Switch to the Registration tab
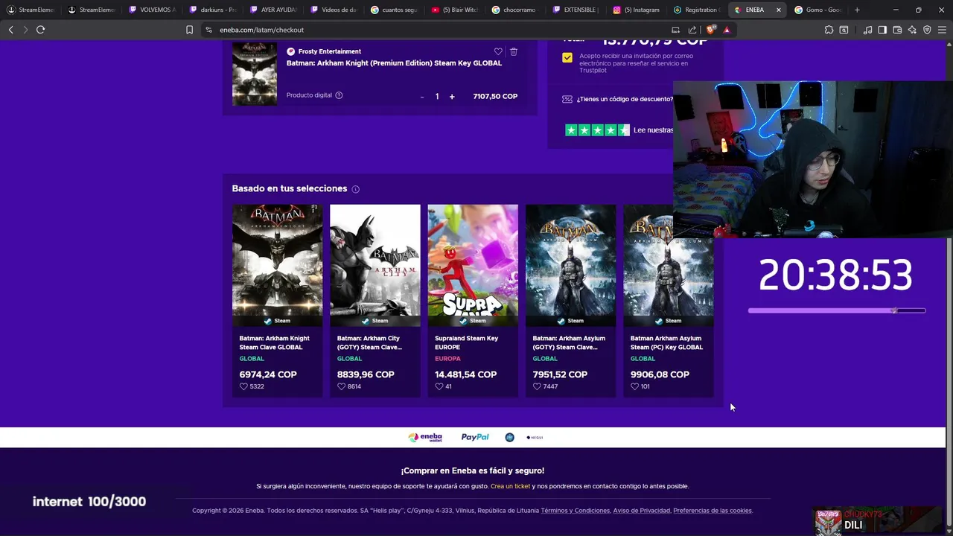This screenshot has width=953, height=536. coord(697,10)
